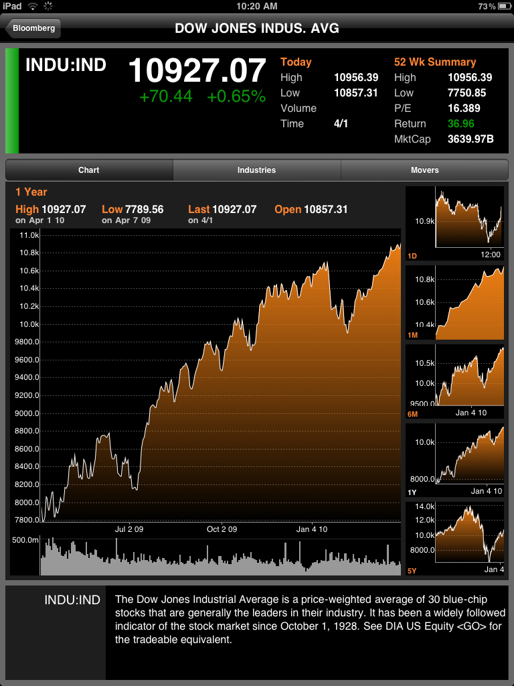Image resolution: width=514 pixels, height=686 pixels.
Task: Open the 6M mini chart thumbnail
Action: (x=455, y=381)
